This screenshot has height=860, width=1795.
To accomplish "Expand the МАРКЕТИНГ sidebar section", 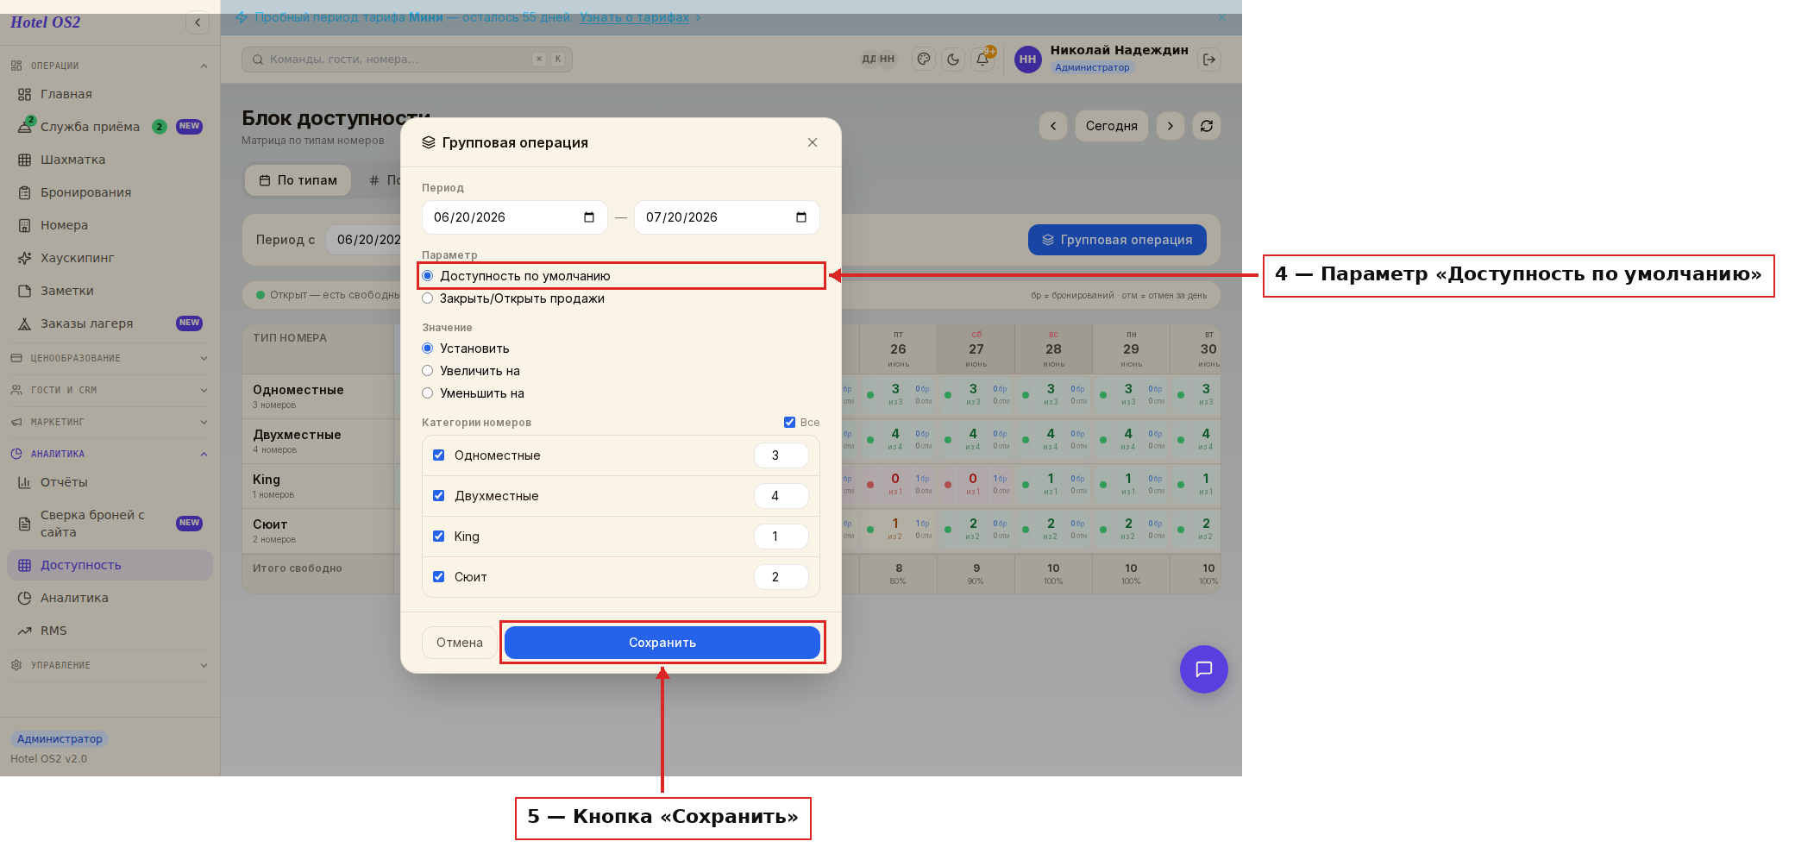I will pyautogui.click(x=109, y=422).
